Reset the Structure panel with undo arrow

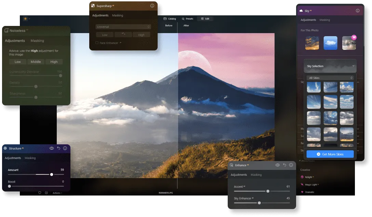[58, 148]
